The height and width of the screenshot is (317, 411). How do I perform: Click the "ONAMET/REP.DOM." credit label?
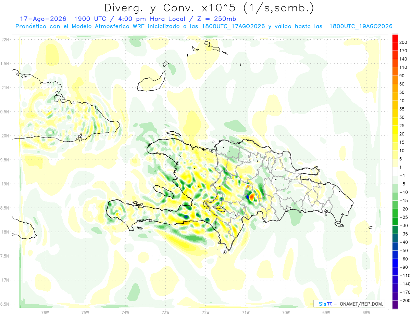362,304
